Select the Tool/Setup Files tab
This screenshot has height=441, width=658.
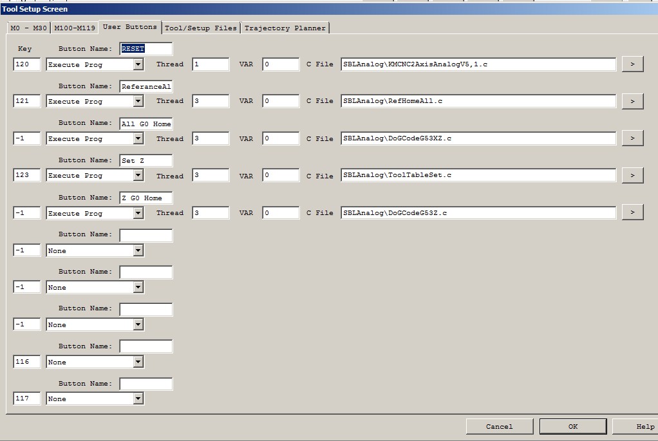point(201,28)
